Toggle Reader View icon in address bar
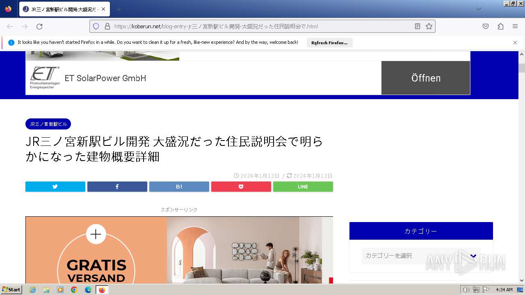The width and height of the screenshot is (525, 295). click(418, 26)
